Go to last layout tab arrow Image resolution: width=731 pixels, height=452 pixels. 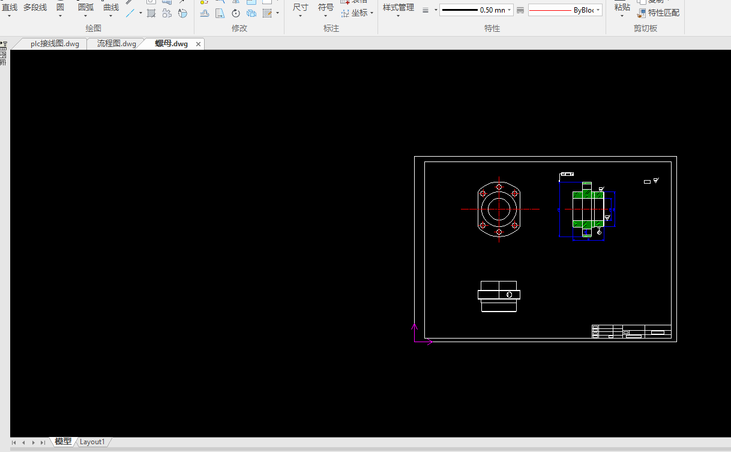click(x=43, y=442)
